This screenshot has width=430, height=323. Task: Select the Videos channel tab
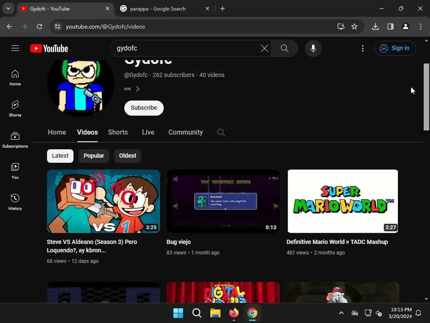(x=87, y=132)
